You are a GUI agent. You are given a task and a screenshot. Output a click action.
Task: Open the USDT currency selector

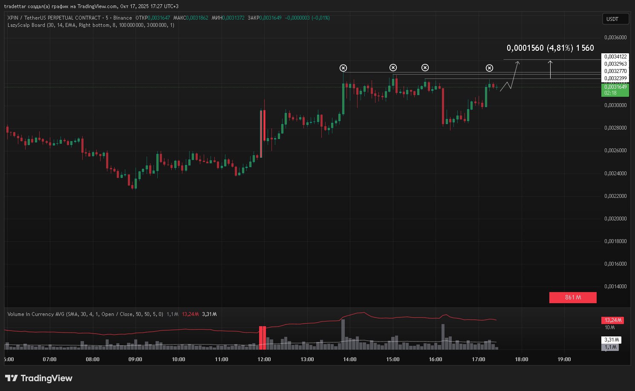615,19
